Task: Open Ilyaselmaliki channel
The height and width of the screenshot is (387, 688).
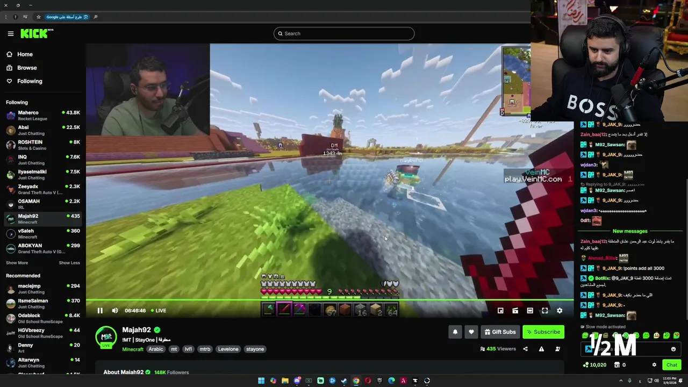Action: (43, 175)
